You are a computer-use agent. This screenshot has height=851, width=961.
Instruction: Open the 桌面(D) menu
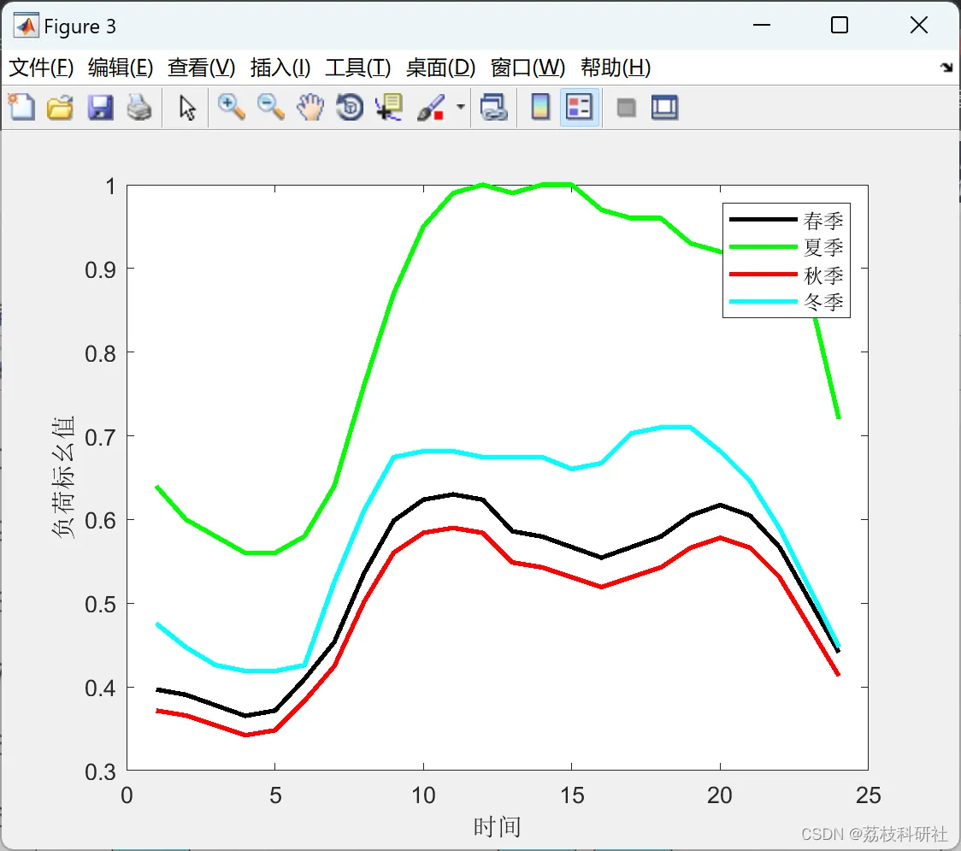click(440, 68)
